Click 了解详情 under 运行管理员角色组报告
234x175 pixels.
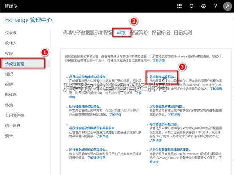115,115
